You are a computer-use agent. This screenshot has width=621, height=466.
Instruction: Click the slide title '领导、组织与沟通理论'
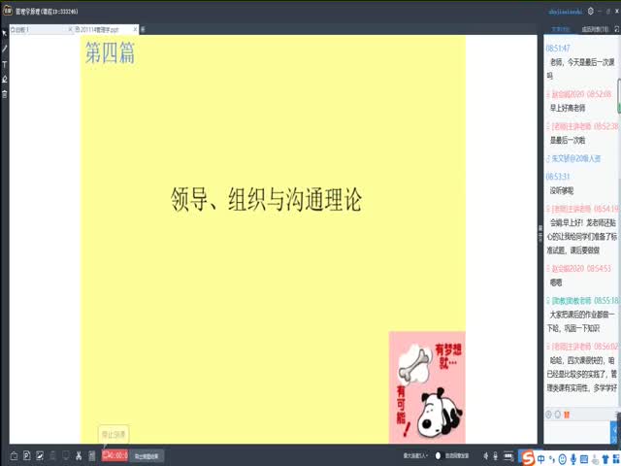coord(266,199)
